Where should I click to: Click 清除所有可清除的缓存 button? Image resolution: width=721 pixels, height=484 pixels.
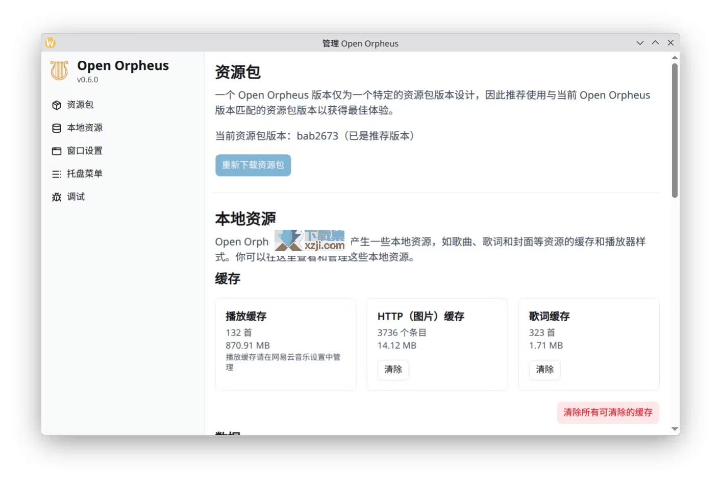(608, 413)
